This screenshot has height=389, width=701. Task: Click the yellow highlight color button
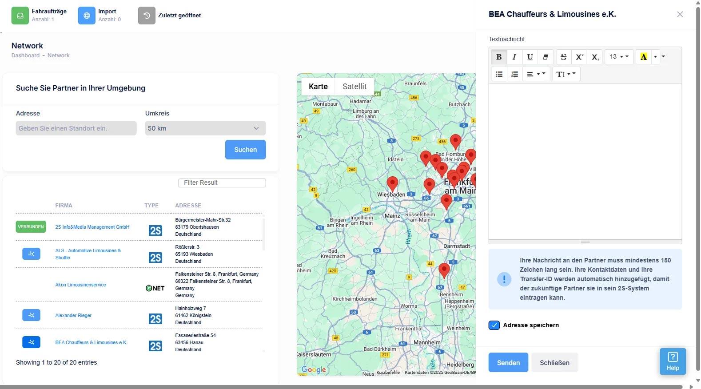tap(644, 57)
